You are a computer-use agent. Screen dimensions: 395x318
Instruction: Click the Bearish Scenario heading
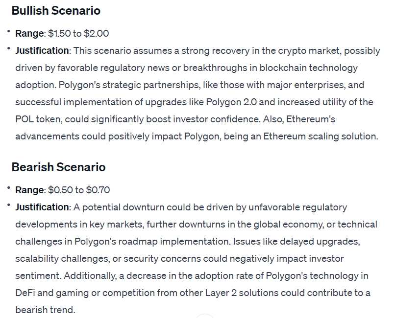tap(58, 167)
